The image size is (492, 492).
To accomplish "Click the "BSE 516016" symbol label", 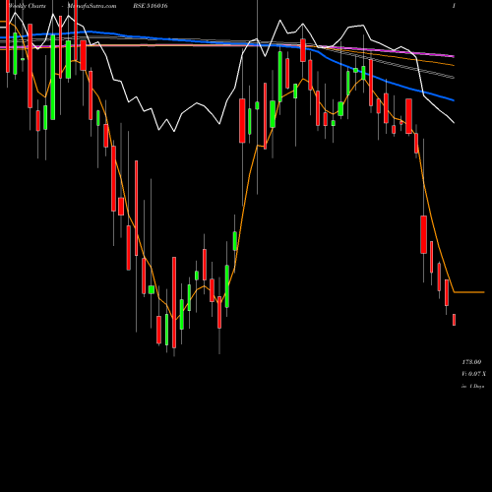I will 151,6.
